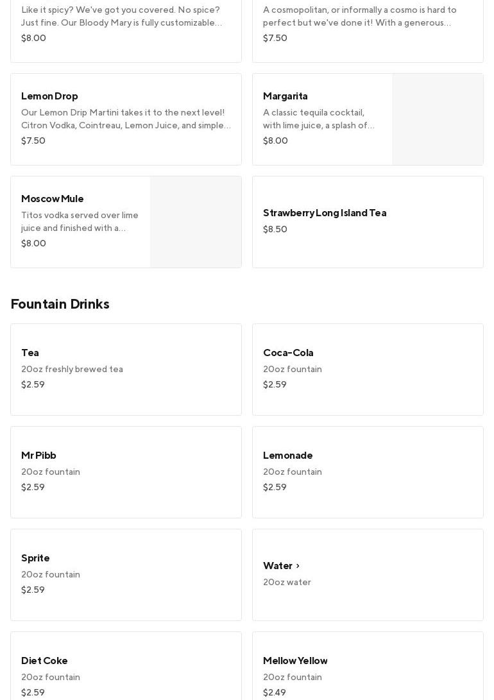Image resolution: width=494 pixels, height=700 pixels.
Task: Click the Fountain Drinks section heading
Action: pyautogui.click(x=60, y=303)
